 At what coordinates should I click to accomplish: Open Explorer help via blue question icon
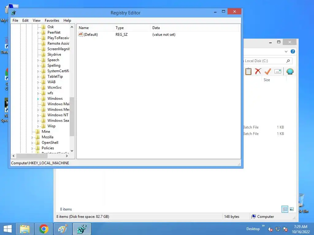pos(293,51)
